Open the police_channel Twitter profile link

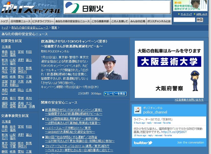pyautogui.click(x=155, y=112)
